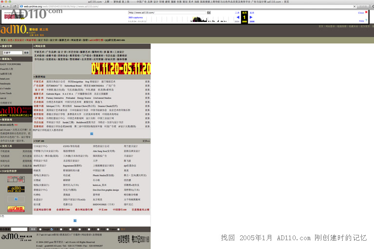The image size is (374, 249).
Task: Click the broken image placeholder in the partners sidebar
Action: pos(16,199)
